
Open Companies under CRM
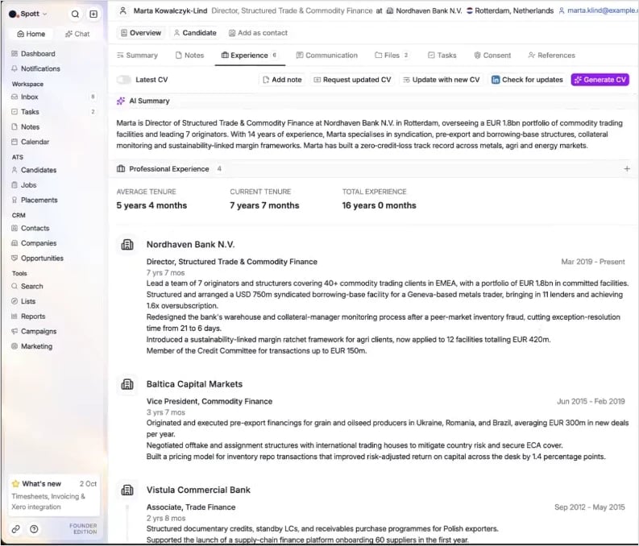point(34,243)
